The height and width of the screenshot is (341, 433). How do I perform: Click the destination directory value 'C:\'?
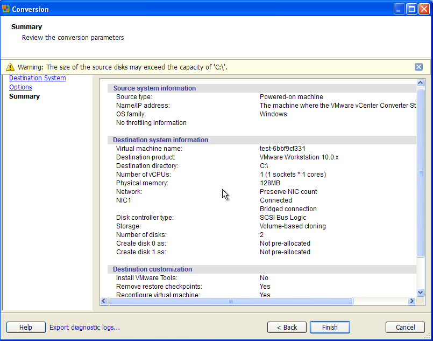(264, 166)
